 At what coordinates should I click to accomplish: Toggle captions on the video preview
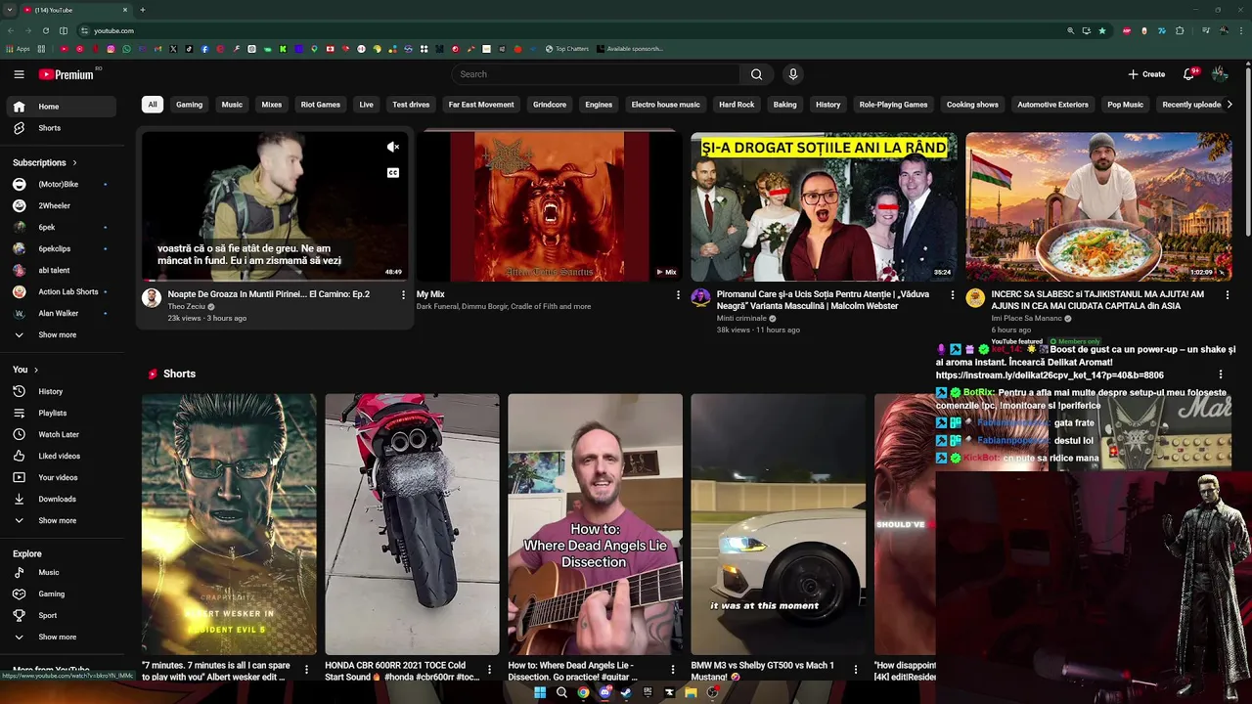pos(393,173)
